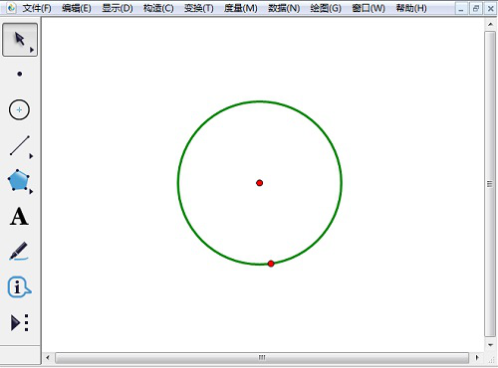Expand the Arrow tool flyout triangle
498x368 pixels.
coord(32,50)
